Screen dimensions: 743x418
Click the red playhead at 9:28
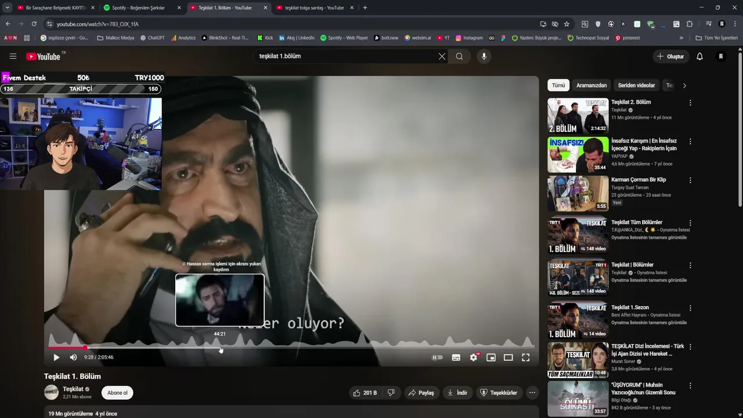tap(85, 348)
